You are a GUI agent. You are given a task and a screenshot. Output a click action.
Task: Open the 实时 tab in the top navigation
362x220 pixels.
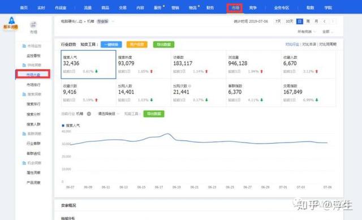click(x=41, y=7)
